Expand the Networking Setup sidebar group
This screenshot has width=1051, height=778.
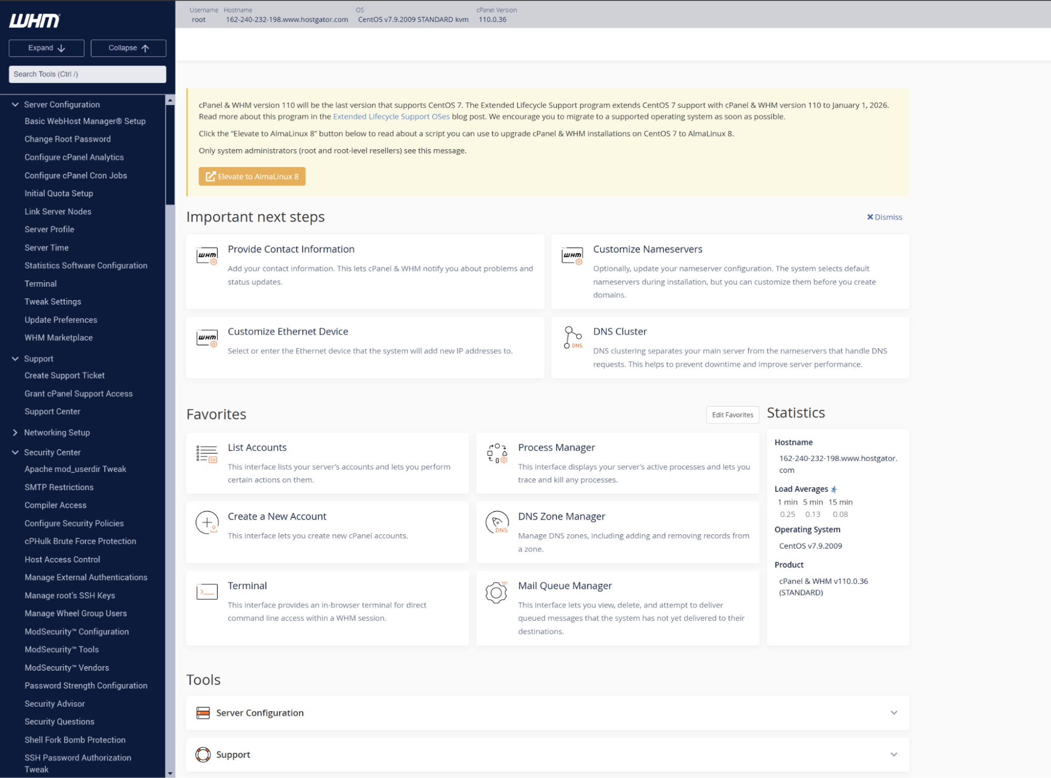(15, 432)
